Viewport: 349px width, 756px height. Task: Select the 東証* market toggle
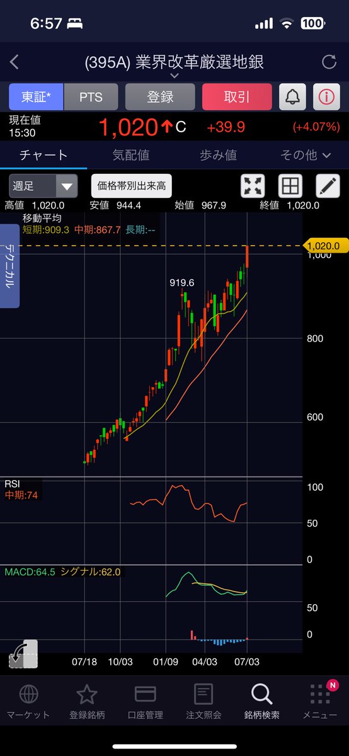[x=37, y=97]
